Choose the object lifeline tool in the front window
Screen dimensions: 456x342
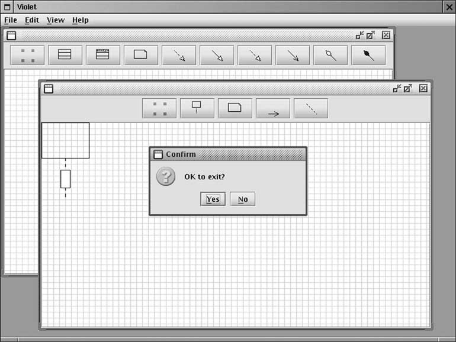[197, 109]
